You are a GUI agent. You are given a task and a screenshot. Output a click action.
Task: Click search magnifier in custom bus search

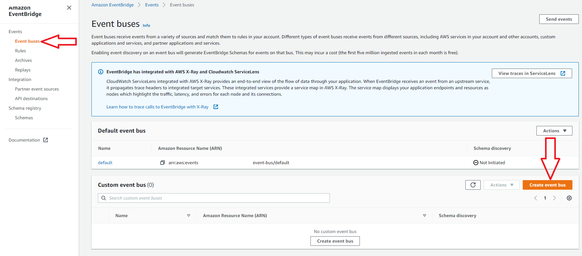(x=104, y=198)
